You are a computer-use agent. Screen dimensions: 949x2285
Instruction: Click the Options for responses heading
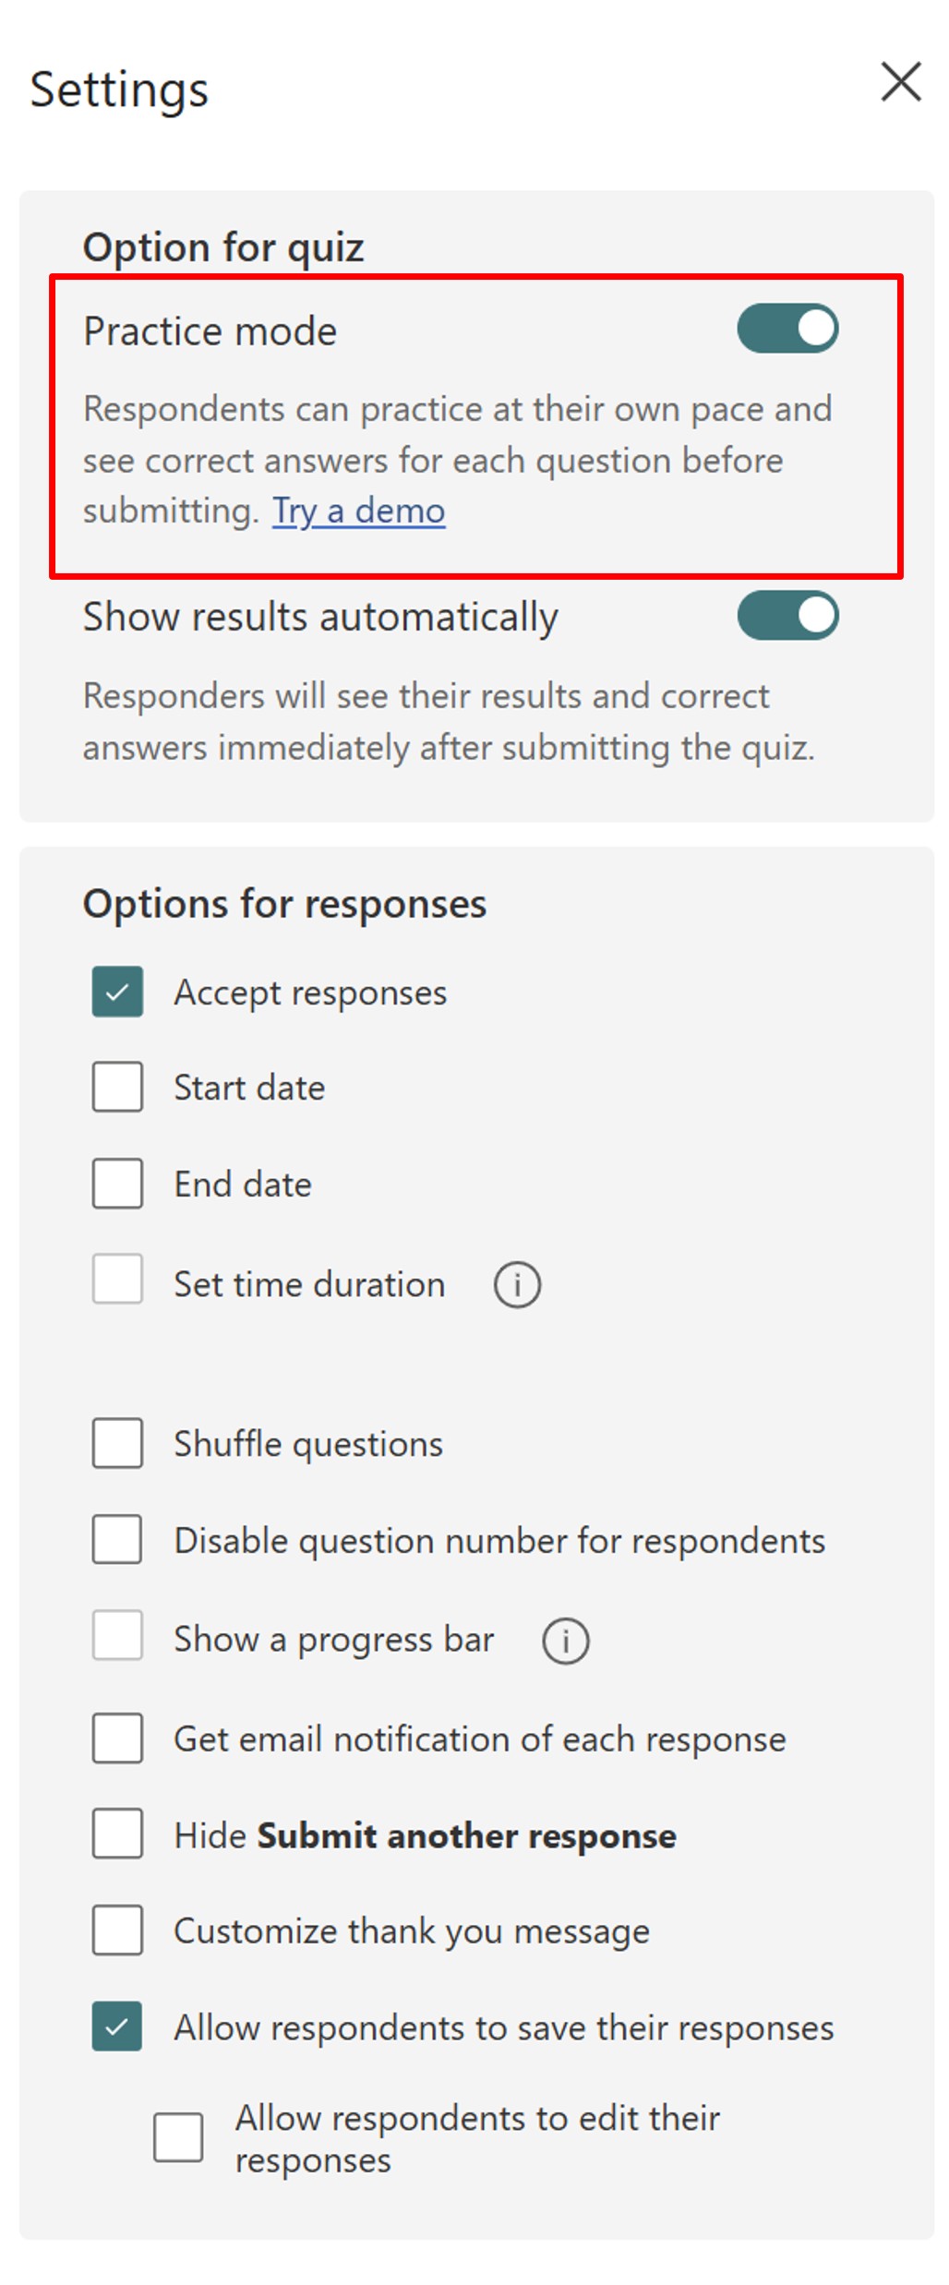point(284,904)
